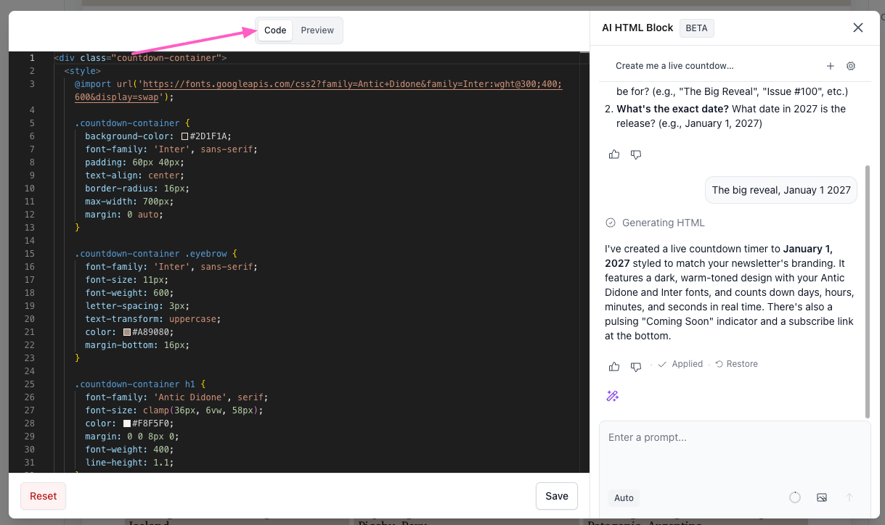
Task: Start a new chat with plus icon
Action: pyautogui.click(x=831, y=66)
